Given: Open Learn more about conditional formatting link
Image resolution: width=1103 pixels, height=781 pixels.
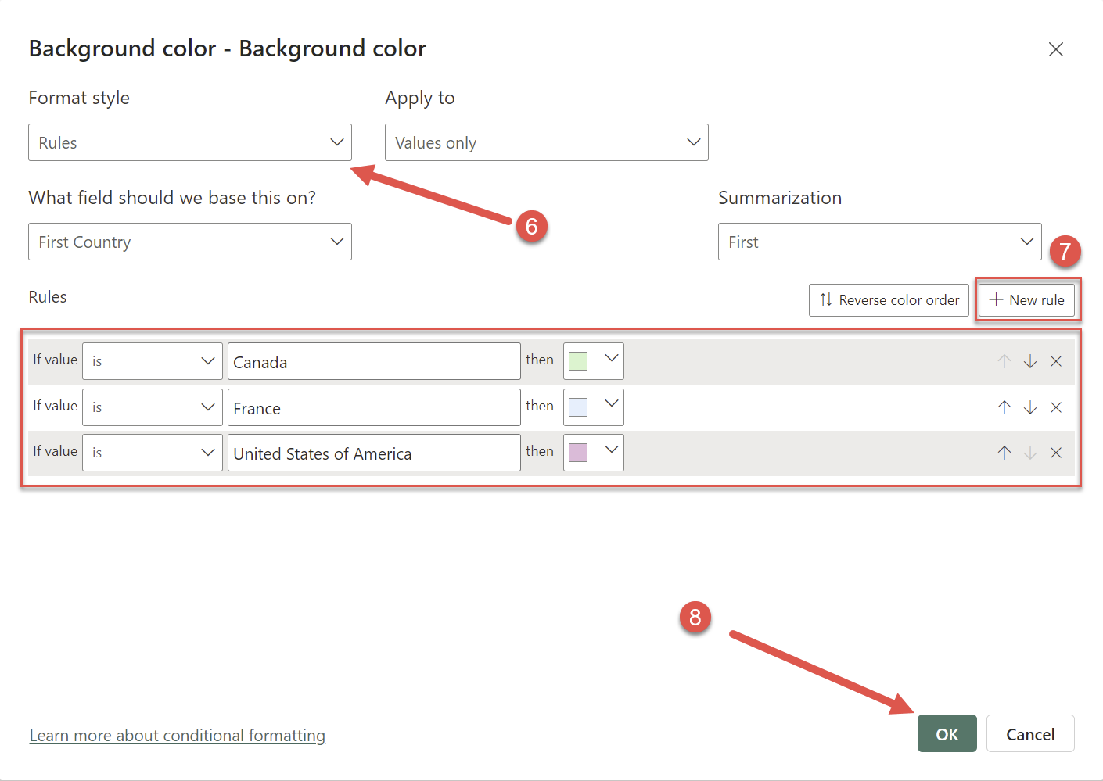Looking at the screenshot, I should coord(178,736).
